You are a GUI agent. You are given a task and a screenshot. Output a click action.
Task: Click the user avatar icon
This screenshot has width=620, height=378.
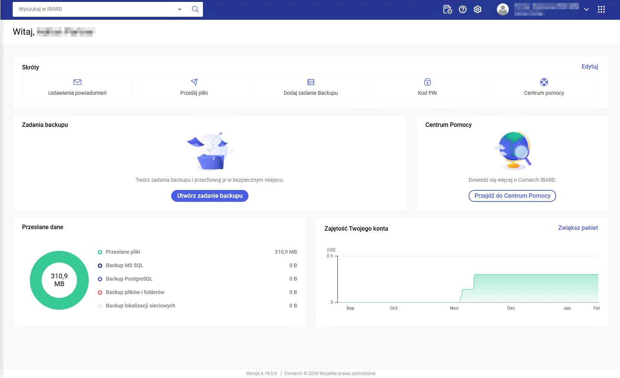[502, 9]
